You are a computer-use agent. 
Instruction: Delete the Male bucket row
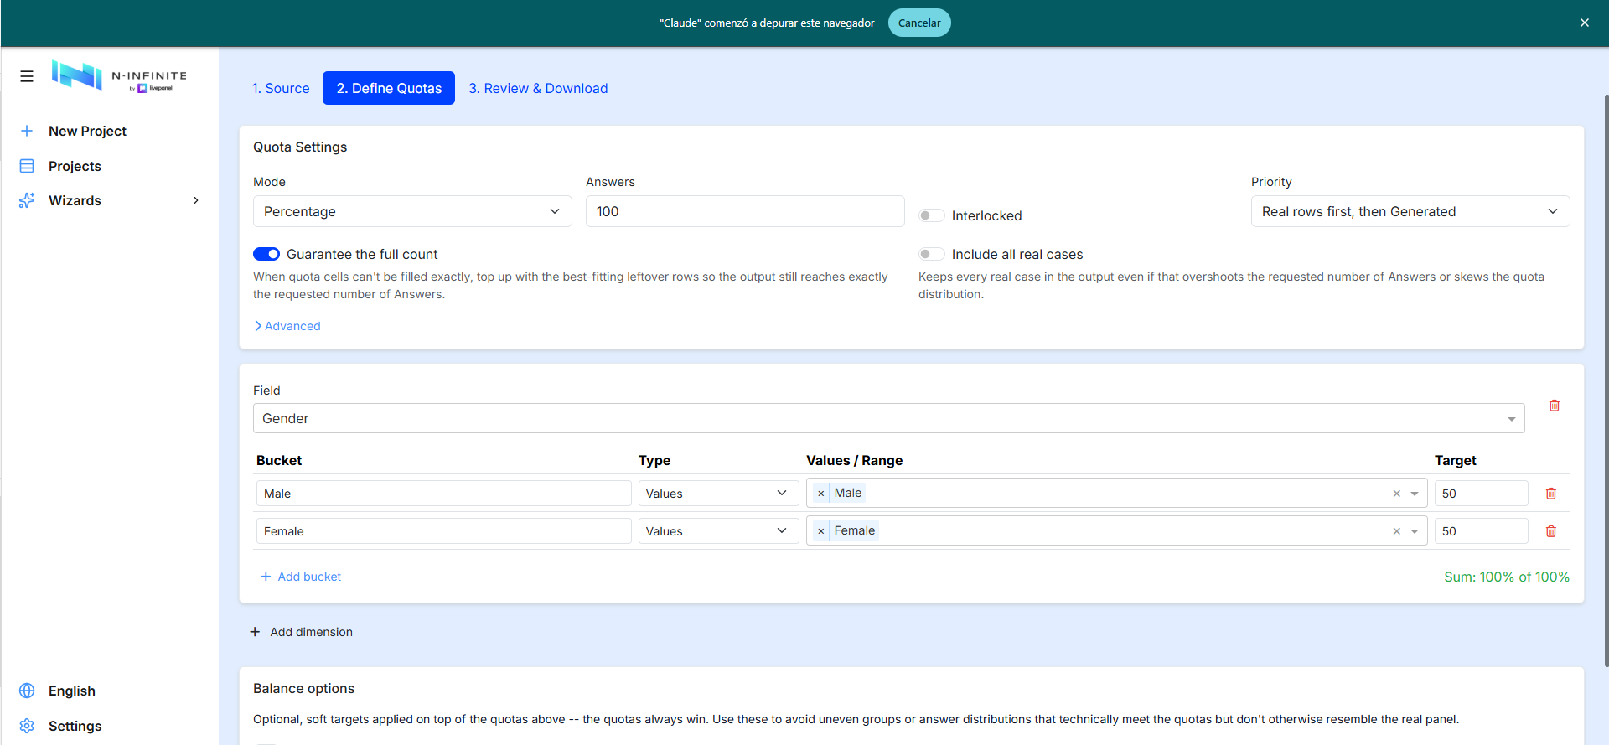1551,494
